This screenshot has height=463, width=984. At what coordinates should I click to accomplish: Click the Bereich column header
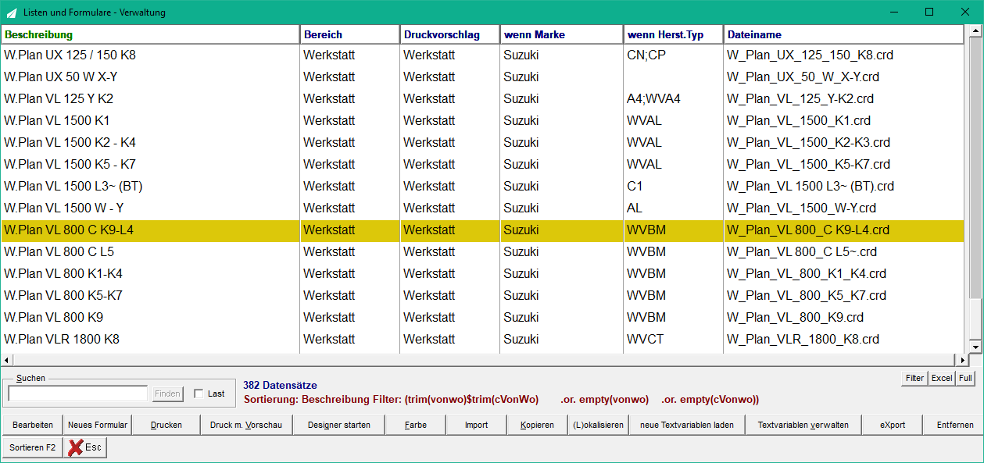(x=350, y=34)
